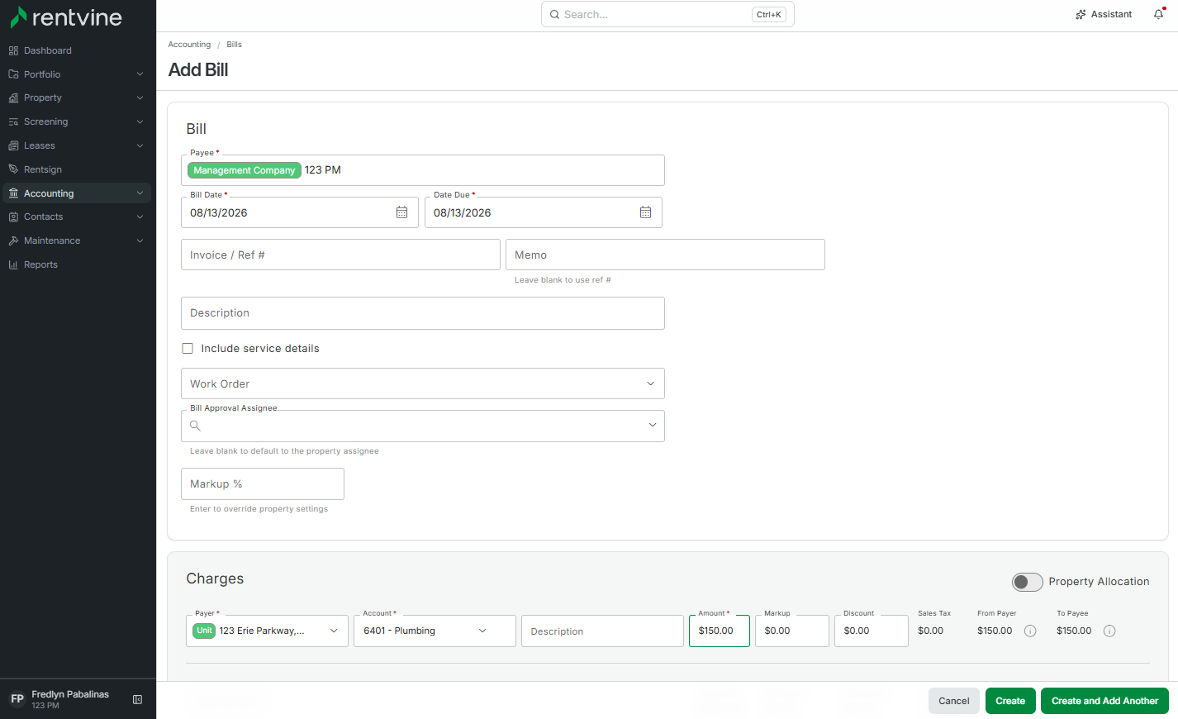The width and height of the screenshot is (1178, 719).
Task: Click the Amount $150.00 field
Action: click(720, 631)
